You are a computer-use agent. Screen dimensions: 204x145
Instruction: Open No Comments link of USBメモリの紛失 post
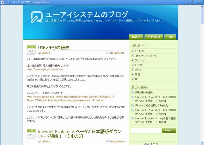(118, 53)
